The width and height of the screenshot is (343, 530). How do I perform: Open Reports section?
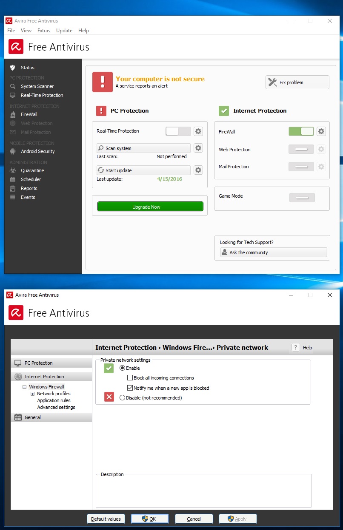coord(29,188)
